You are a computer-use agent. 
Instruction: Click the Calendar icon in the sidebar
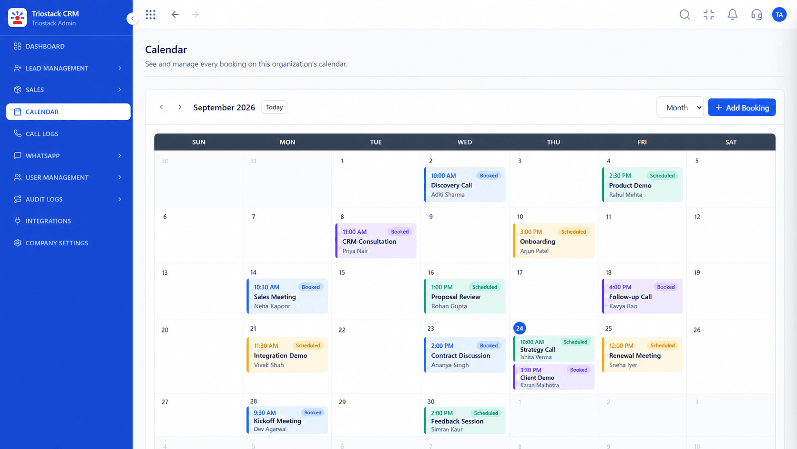[18, 112]
